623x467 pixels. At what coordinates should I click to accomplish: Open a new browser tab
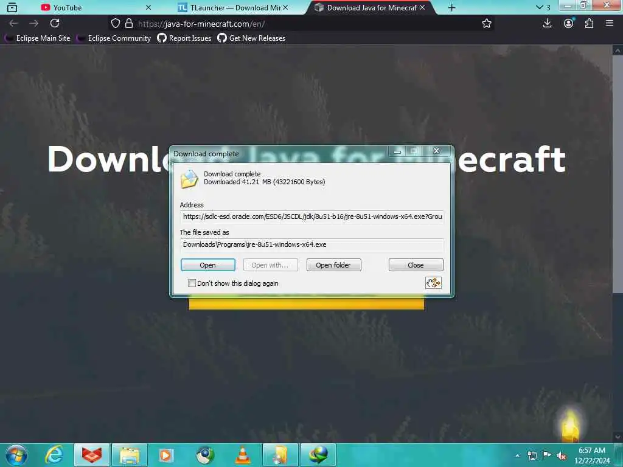[x=452, y=7]
